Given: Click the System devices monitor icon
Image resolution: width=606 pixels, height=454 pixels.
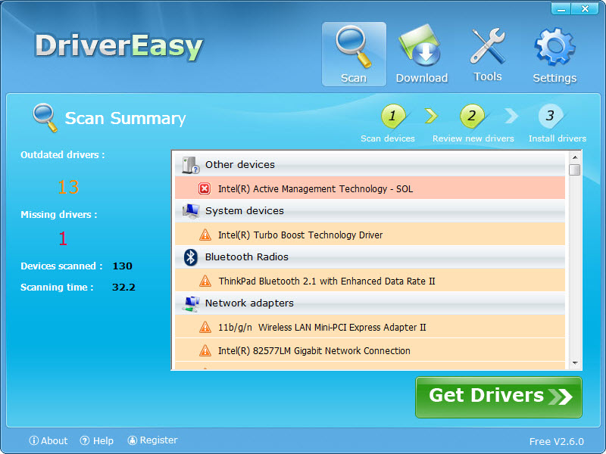Looking at the screenshot, I should click(x=191, y=211).
